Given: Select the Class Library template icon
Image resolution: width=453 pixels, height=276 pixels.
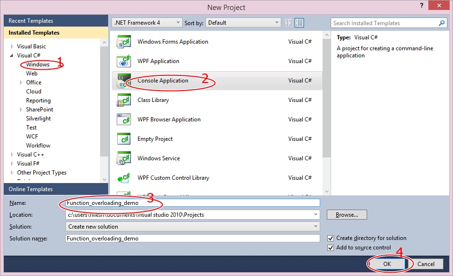Looking at the screenshot, I should click(x=124, y=100).
